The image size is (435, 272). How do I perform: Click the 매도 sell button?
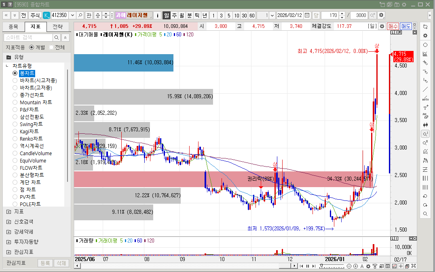(405, 26)
